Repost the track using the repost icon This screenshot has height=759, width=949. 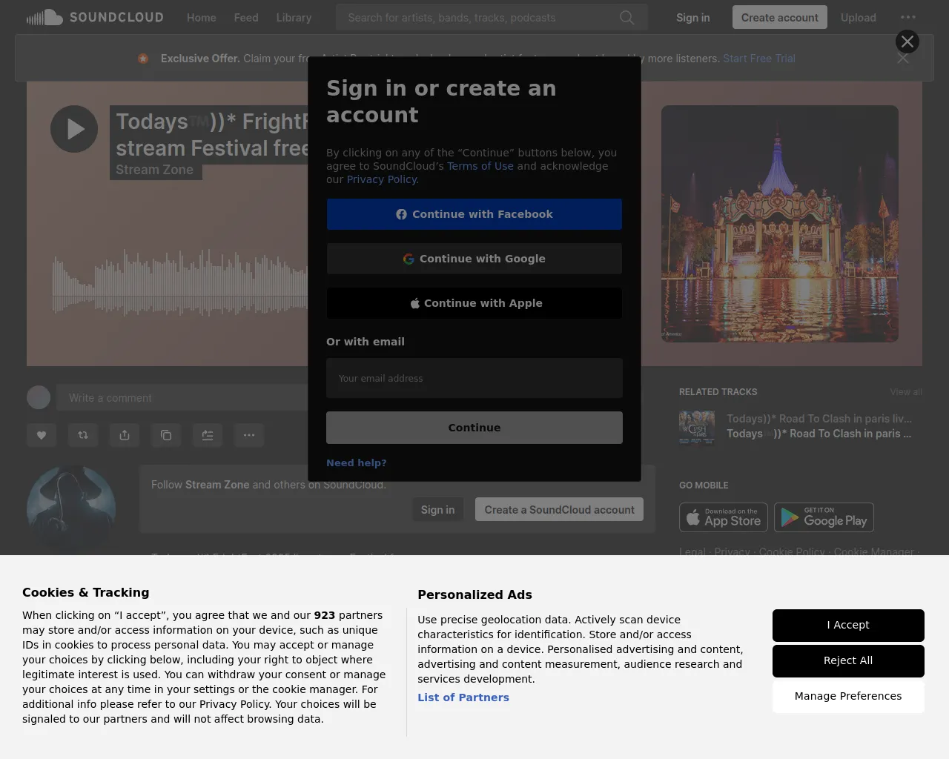tap(83, 435)
